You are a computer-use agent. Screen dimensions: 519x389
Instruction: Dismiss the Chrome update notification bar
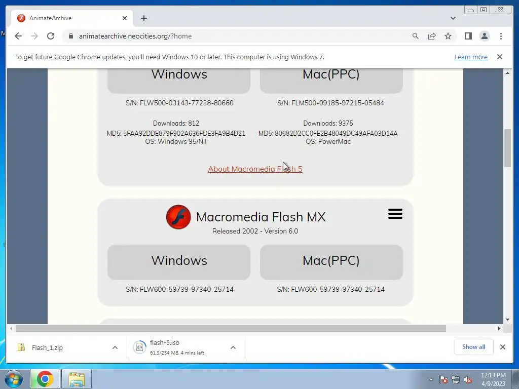point(499,57)
